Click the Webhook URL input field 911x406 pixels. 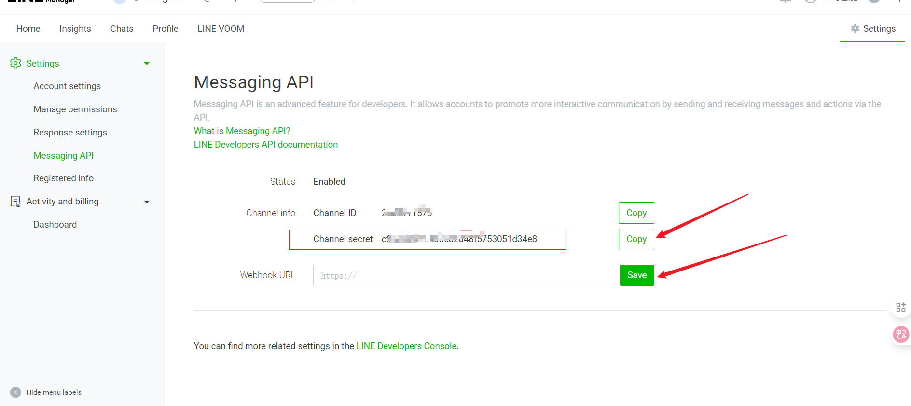click(467, 275)
